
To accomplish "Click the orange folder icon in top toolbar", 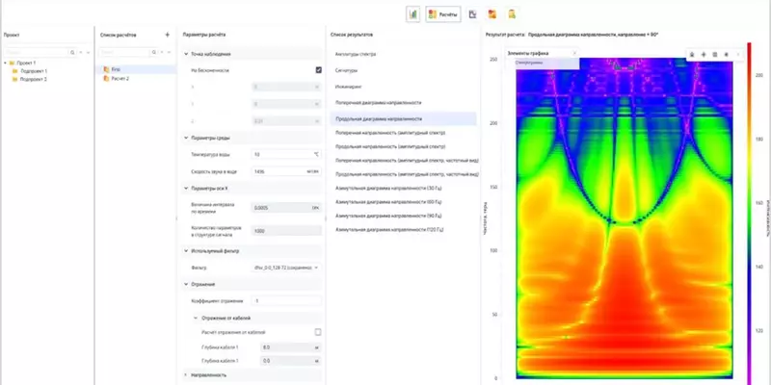I will point(492,14).
